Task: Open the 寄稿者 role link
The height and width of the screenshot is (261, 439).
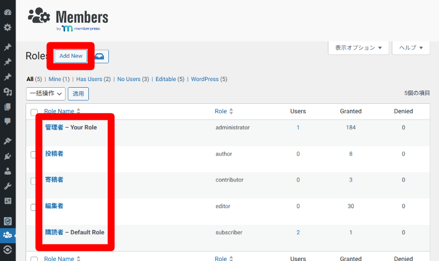Action: click(54, 179)
